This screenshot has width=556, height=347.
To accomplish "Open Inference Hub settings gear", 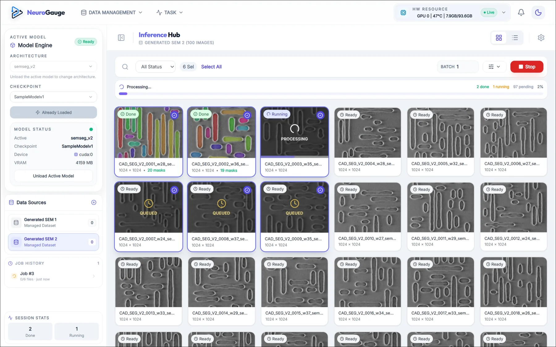I will coord(541,38).
